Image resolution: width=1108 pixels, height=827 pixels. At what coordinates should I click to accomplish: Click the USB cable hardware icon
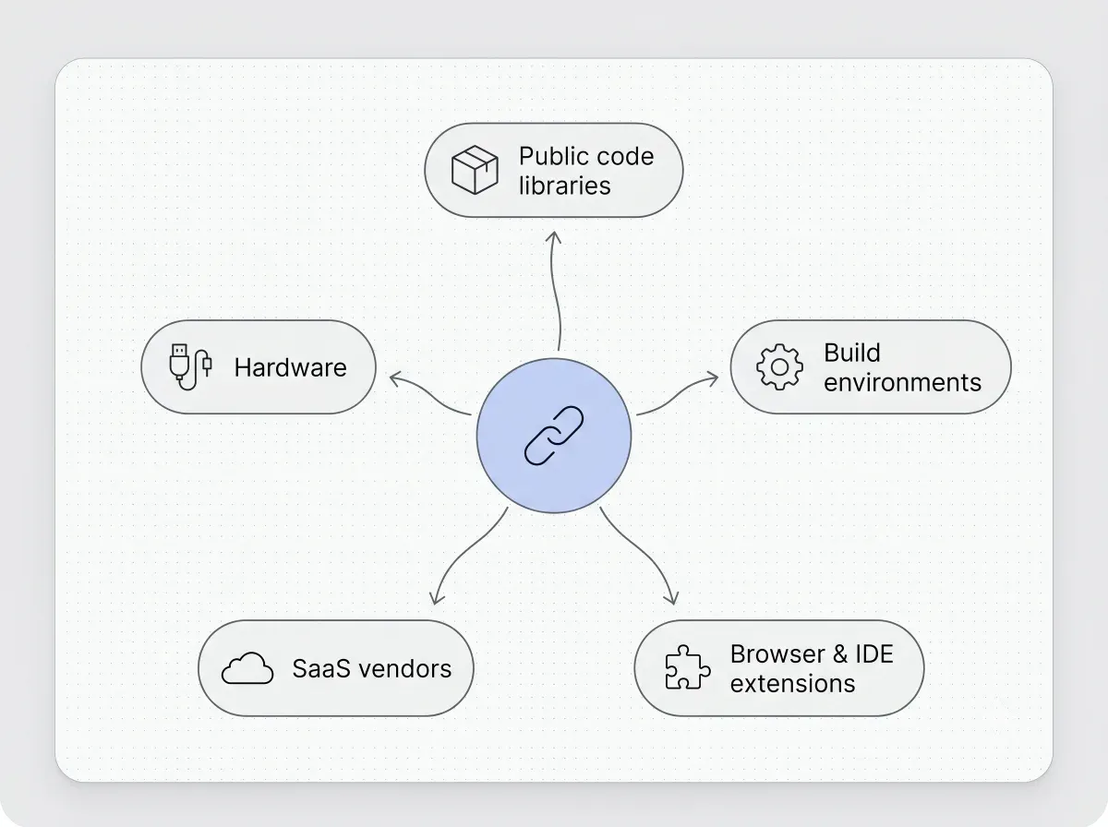pyautogui.click(x=191, y=366)
